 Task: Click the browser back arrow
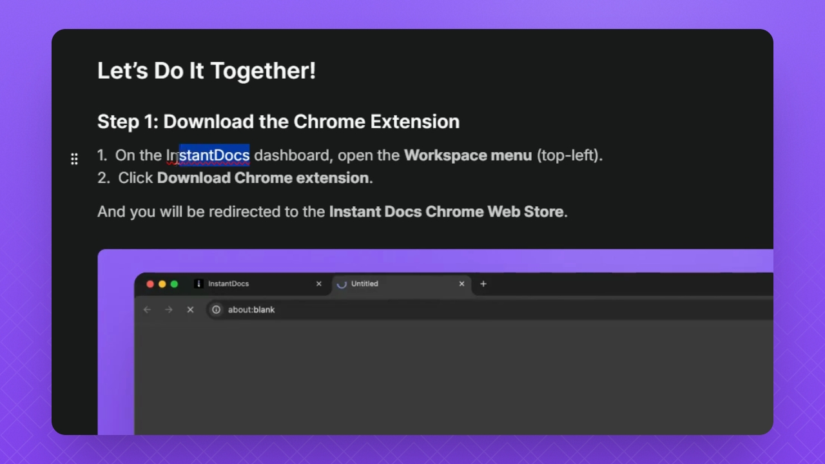(147, 310)
